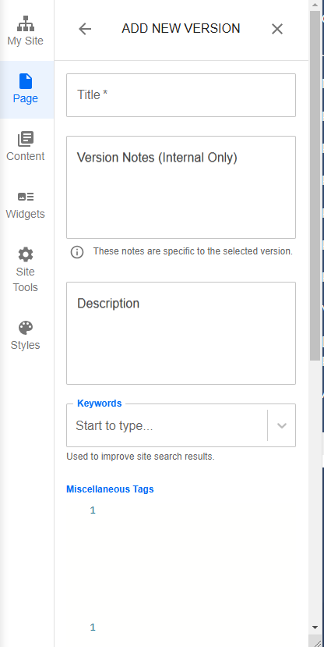
Task: Select the Page icon in sidebar
Action: [x=26, y=81]
